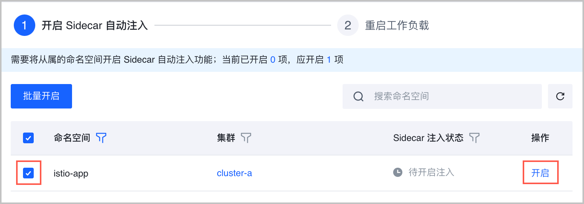Toggle the select-all checkbox in table header
The height and width of the screenshot is (204, 584).
point(28,138)
